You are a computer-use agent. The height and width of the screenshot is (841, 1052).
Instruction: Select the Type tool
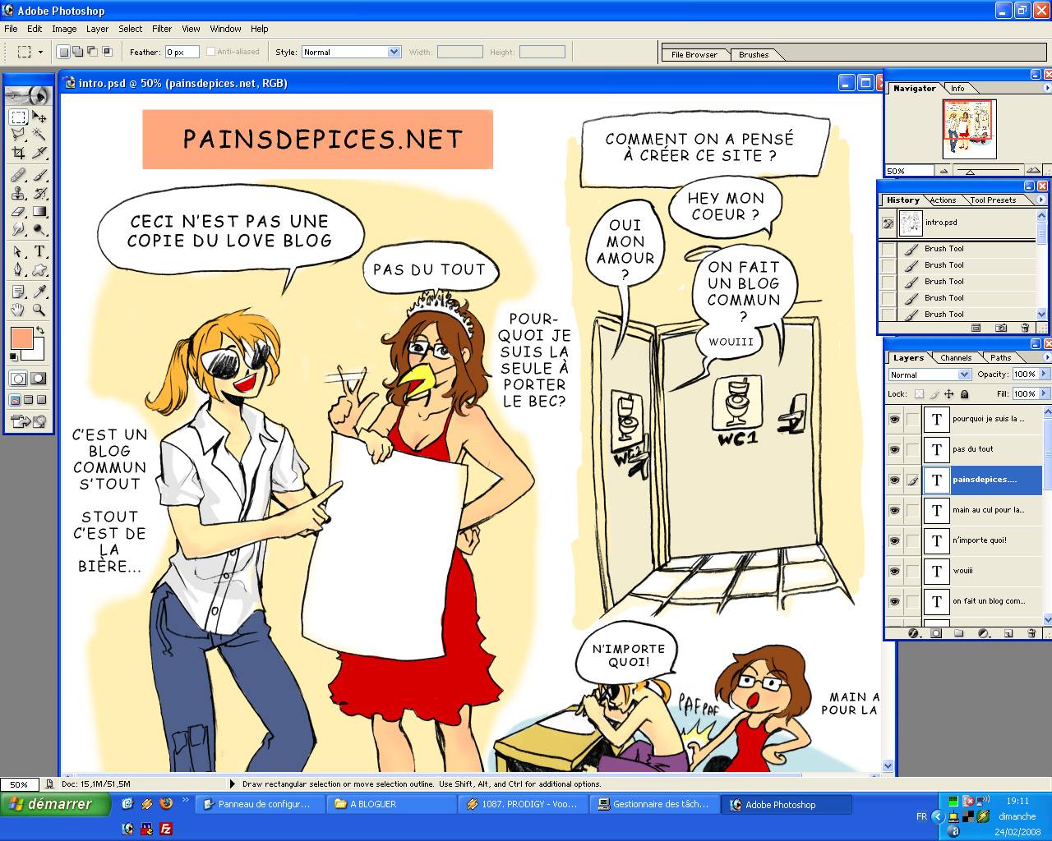[39, 251]
